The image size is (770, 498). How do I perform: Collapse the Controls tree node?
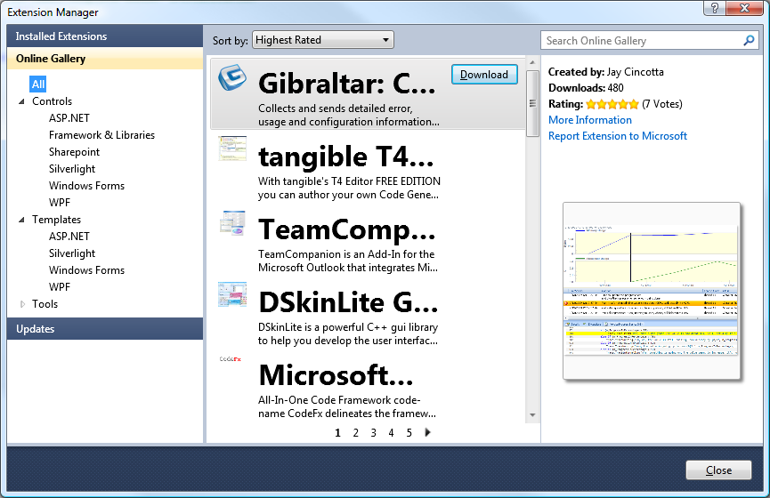22,102
